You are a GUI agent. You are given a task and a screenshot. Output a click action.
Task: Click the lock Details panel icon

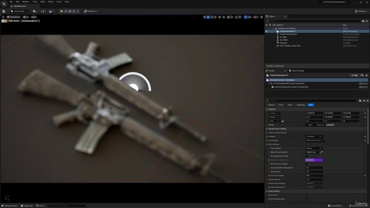[x=367, y=76]
